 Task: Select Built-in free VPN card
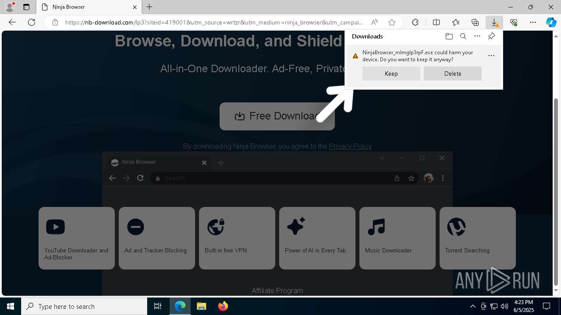coord(237,238)
